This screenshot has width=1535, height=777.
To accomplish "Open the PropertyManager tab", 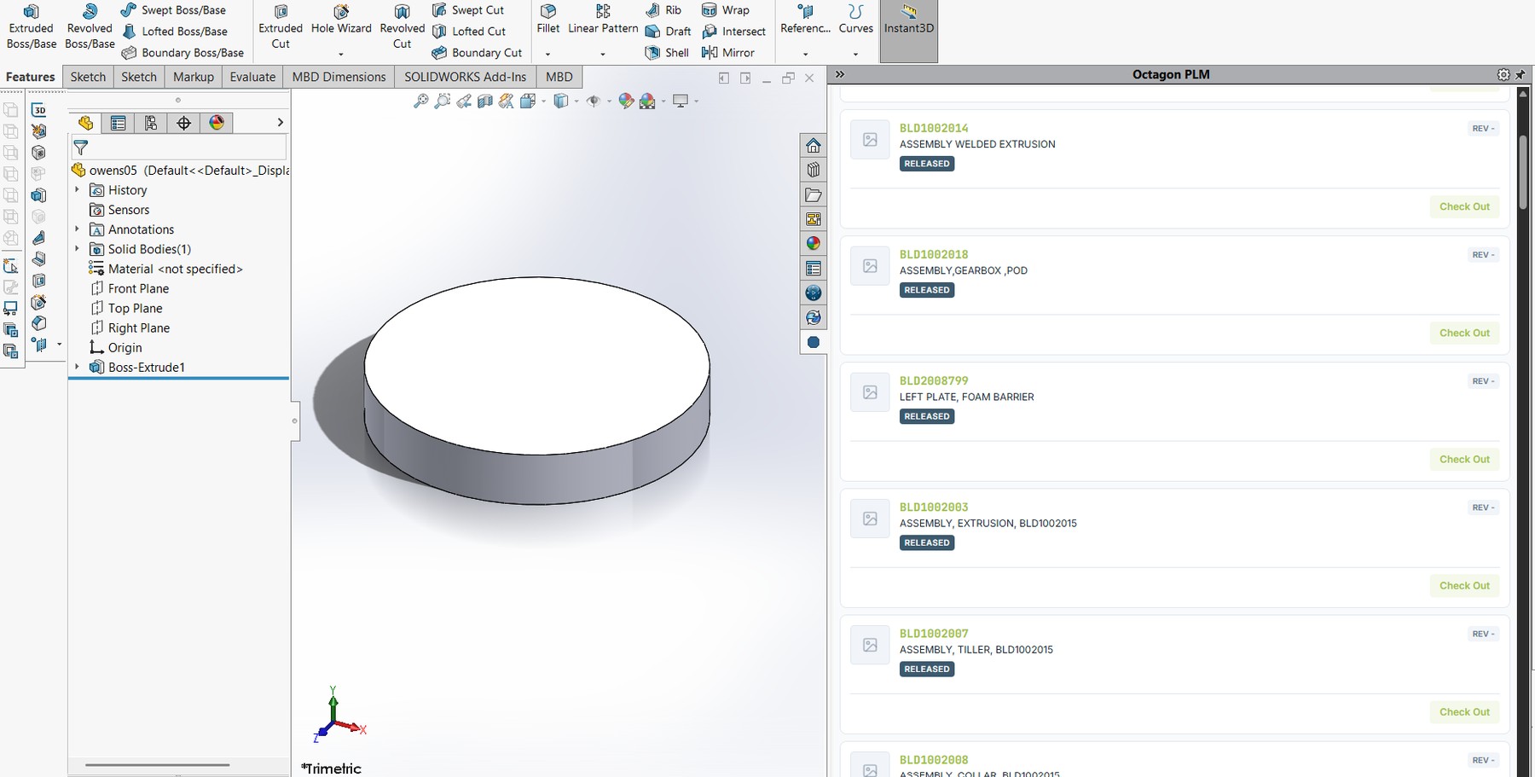I will (x=118, y=123).
